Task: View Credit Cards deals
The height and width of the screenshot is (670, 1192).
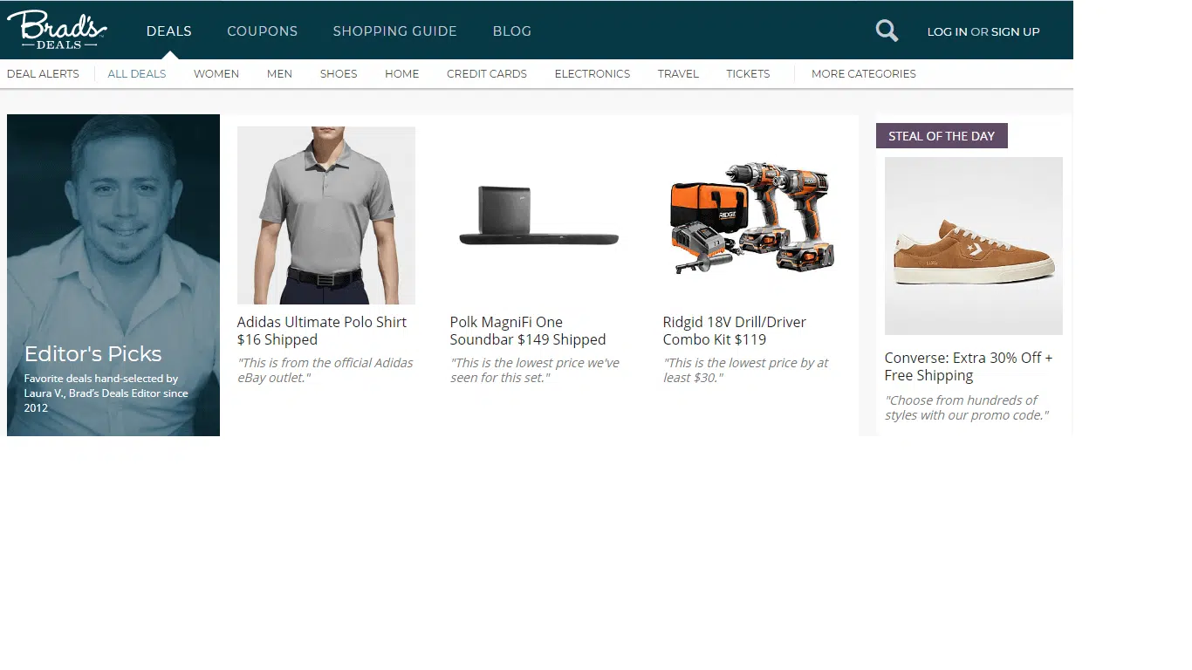Action: click(487, 74)
